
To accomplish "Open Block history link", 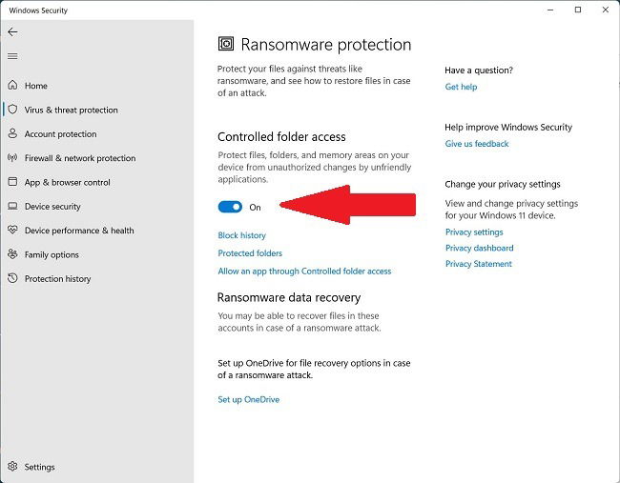I will tap(241, 235).
